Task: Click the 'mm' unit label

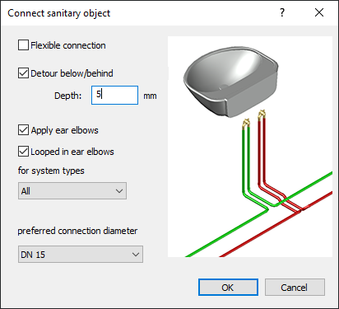Action: pos(150,96)
